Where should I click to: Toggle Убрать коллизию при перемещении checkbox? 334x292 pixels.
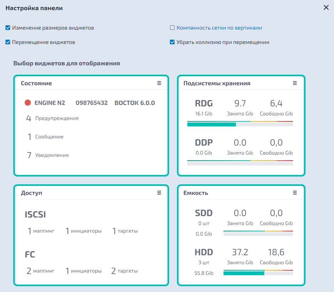click(x=172, y=42)
